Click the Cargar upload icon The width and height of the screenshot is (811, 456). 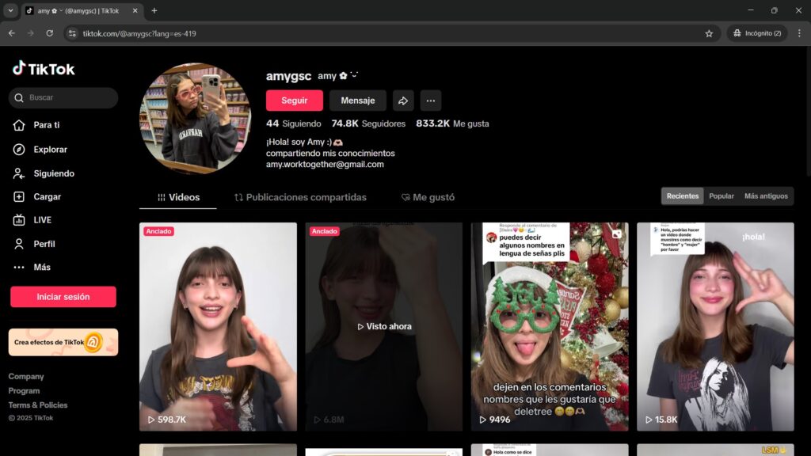tap(19, 197)
